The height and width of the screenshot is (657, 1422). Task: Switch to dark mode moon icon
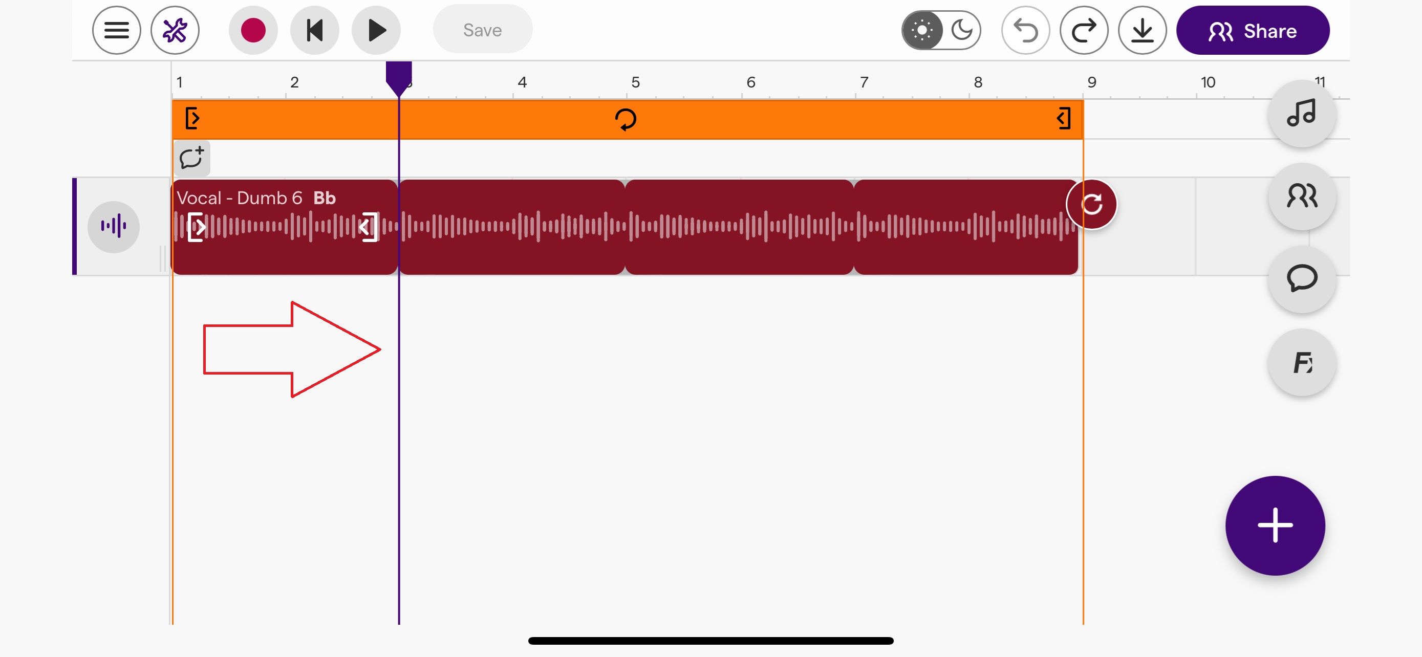tap(962, 30)
